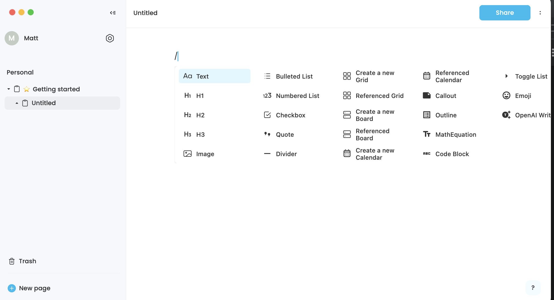Choose Numbered List from the menu
The width and height of the screenshot is (554, 300).
point(297,96)
